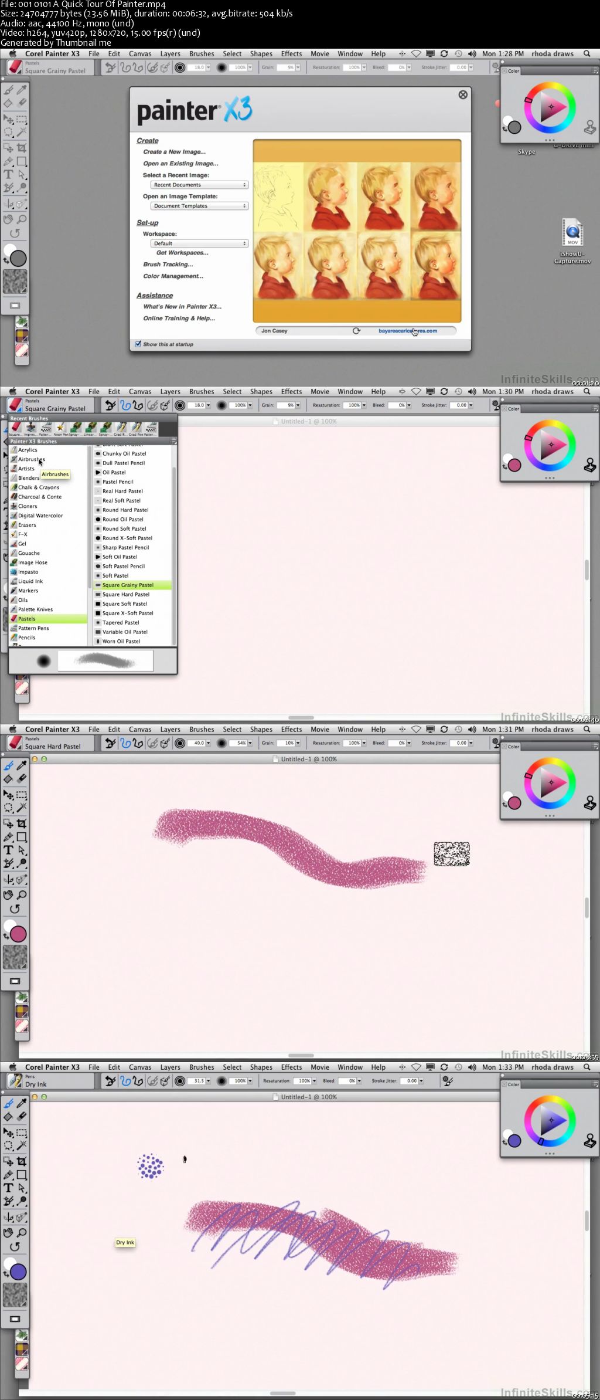
Task: Select the Magic Wand tool in welcome screen frame
Action: [x=22, y=133]
